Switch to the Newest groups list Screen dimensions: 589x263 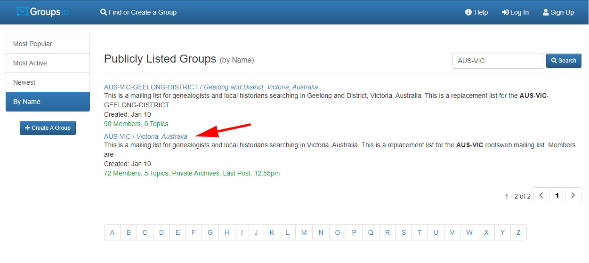tap(48, 82)
